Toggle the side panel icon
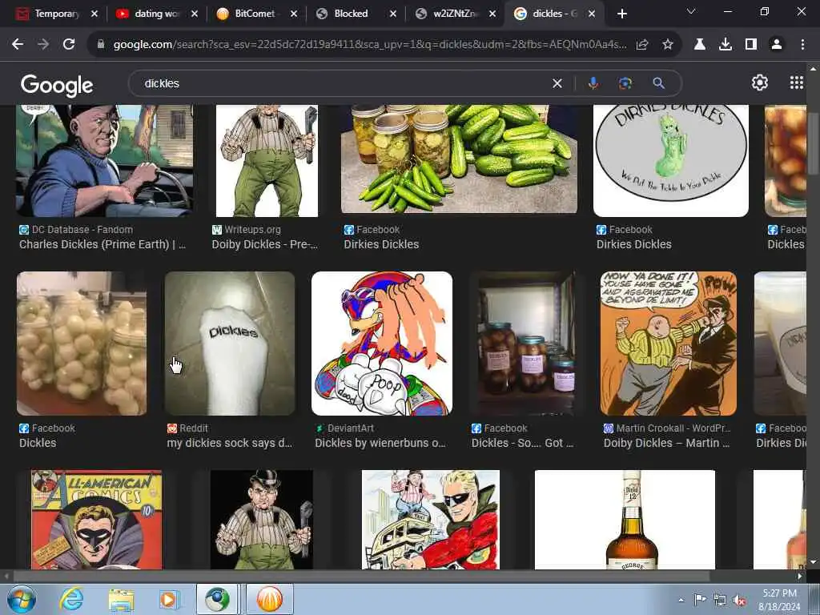This screenshot has width=820, height=615. point(751,45)
